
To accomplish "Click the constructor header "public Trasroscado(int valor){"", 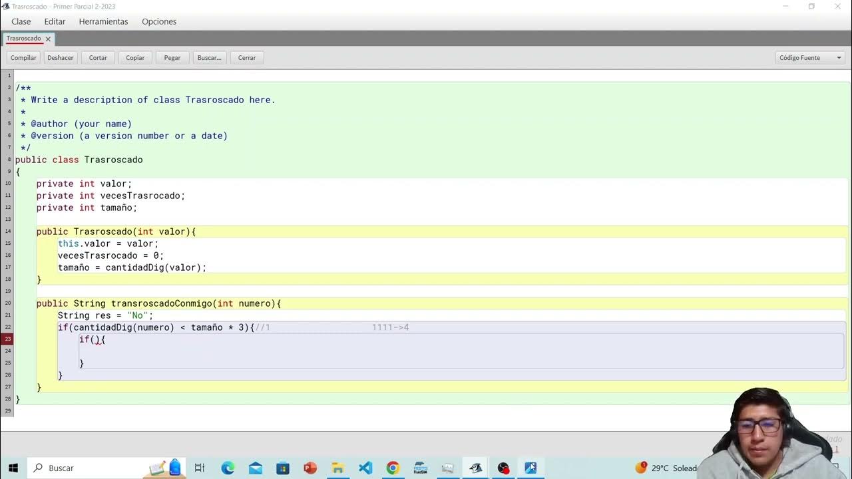I will point(116,232).
